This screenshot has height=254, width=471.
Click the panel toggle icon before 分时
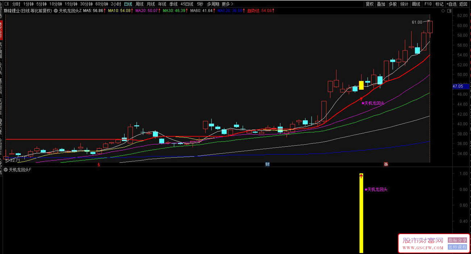point(6,4)
